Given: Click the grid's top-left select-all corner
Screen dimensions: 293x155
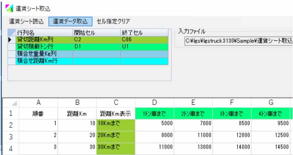Looking at the screenshot, I should [x=12, y=33].
